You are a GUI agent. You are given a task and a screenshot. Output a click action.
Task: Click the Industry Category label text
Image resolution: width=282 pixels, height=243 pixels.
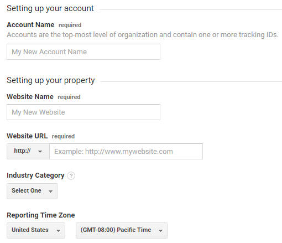click(35, 175)
